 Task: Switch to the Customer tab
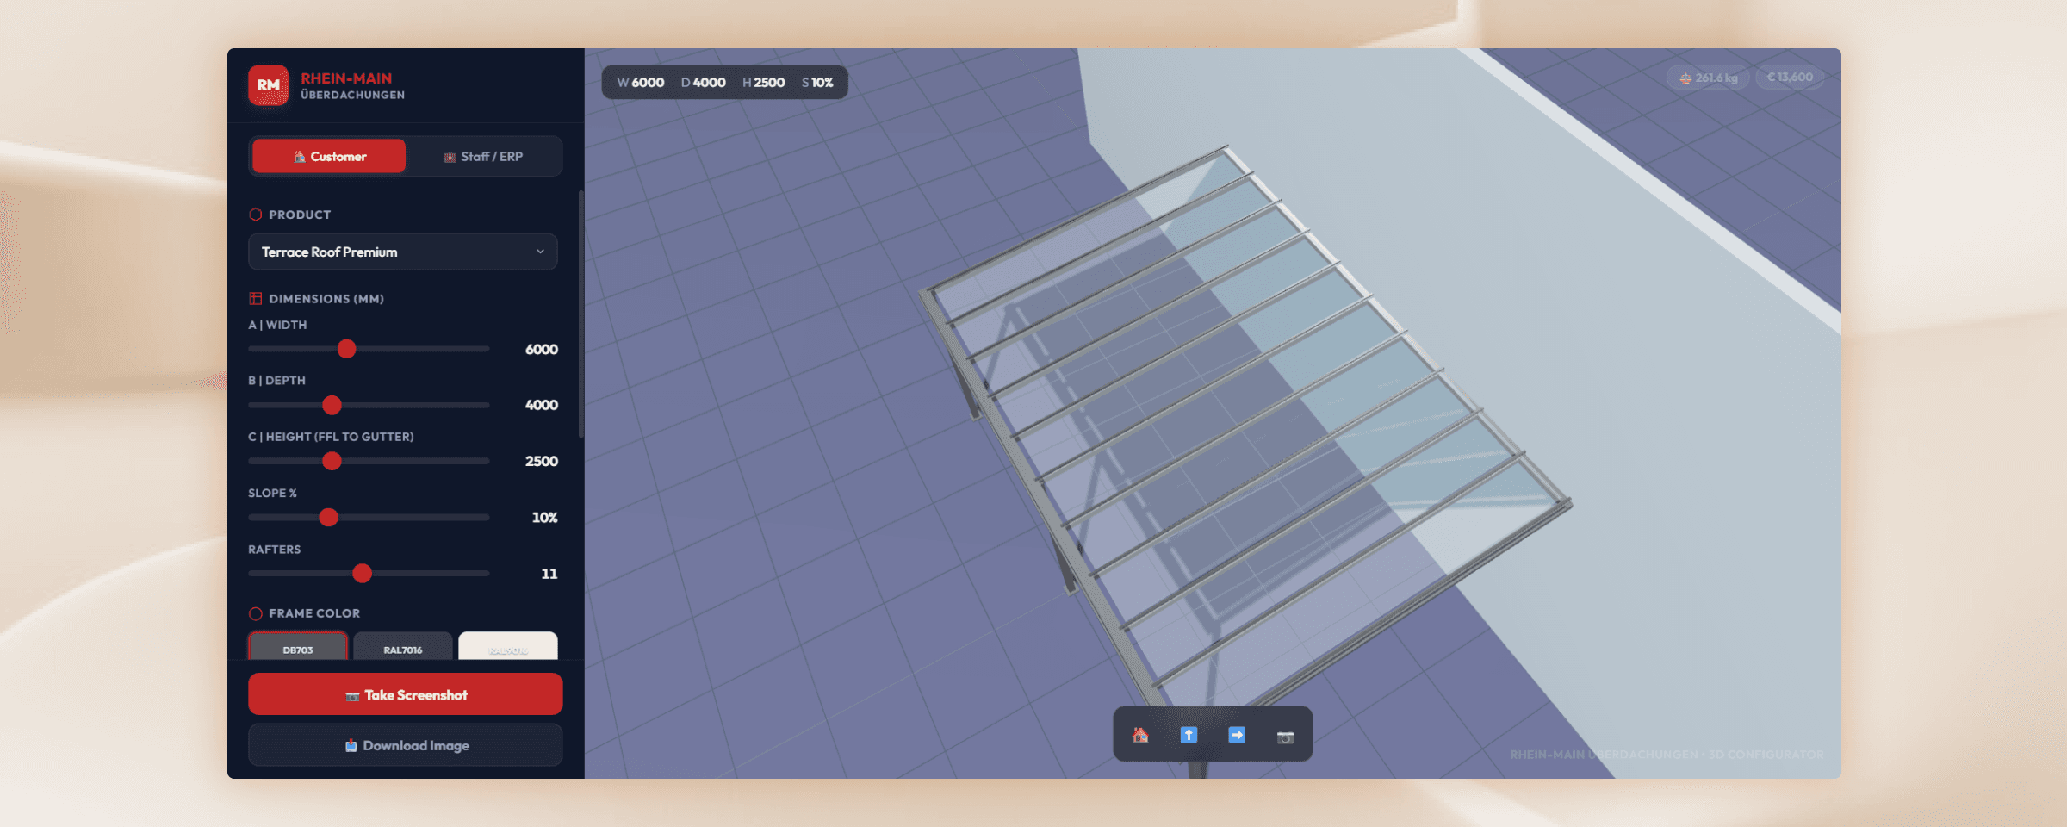pyautogui.click(x=329, y=156)
